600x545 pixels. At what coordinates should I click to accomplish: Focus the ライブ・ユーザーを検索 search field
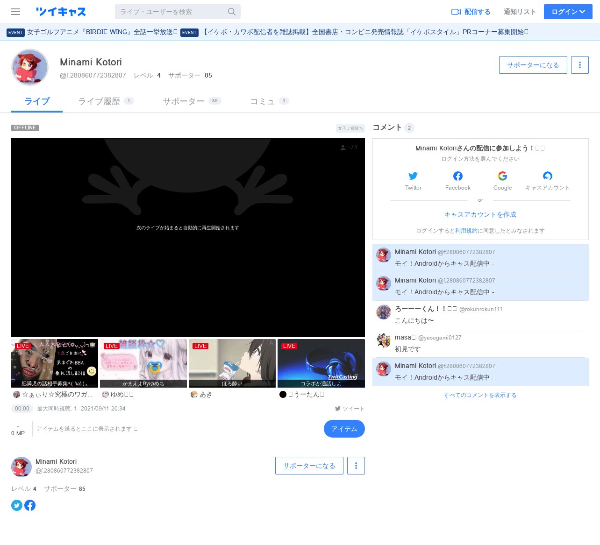(171, 12)
